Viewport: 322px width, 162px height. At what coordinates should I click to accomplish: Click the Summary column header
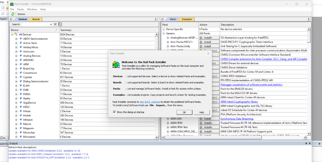click(x=109, y=30)
